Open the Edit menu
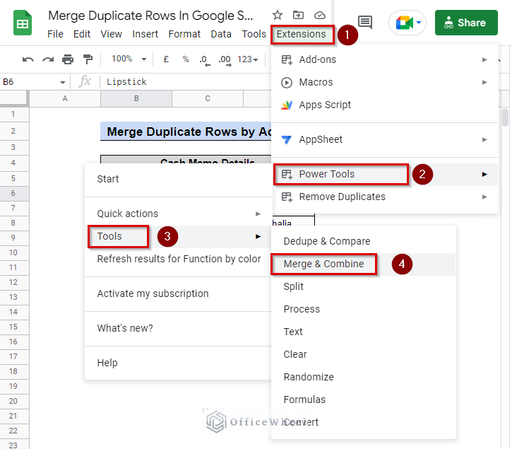512x449 pixels. (82, 34)
